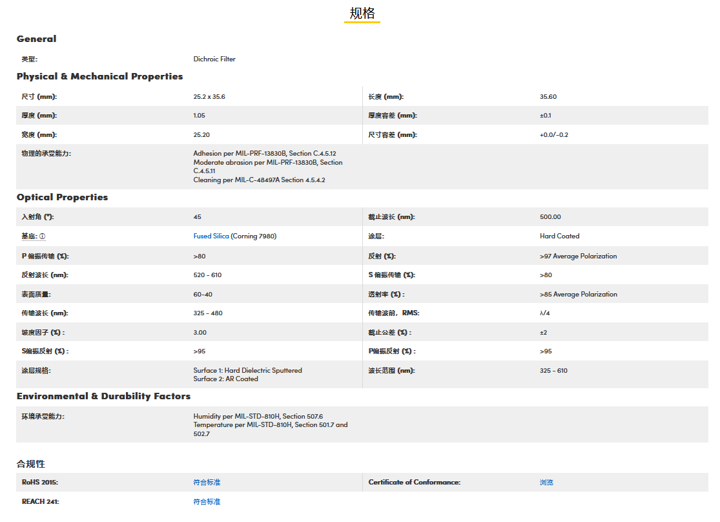Click Physical & Mechanical Properties heading
The image size is (720, 522).
(99, 76)
